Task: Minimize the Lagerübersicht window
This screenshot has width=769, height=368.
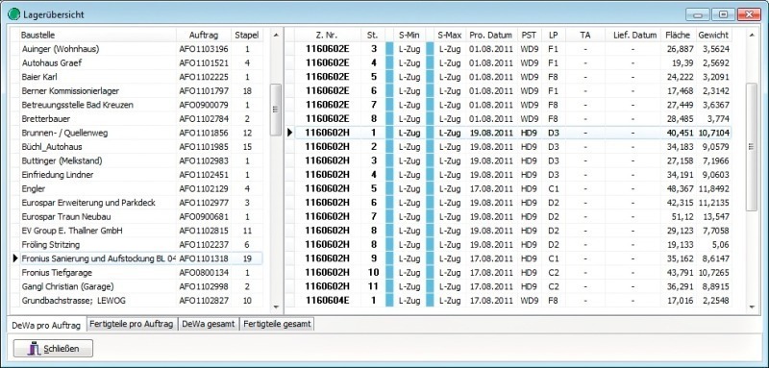Action: 698,14
